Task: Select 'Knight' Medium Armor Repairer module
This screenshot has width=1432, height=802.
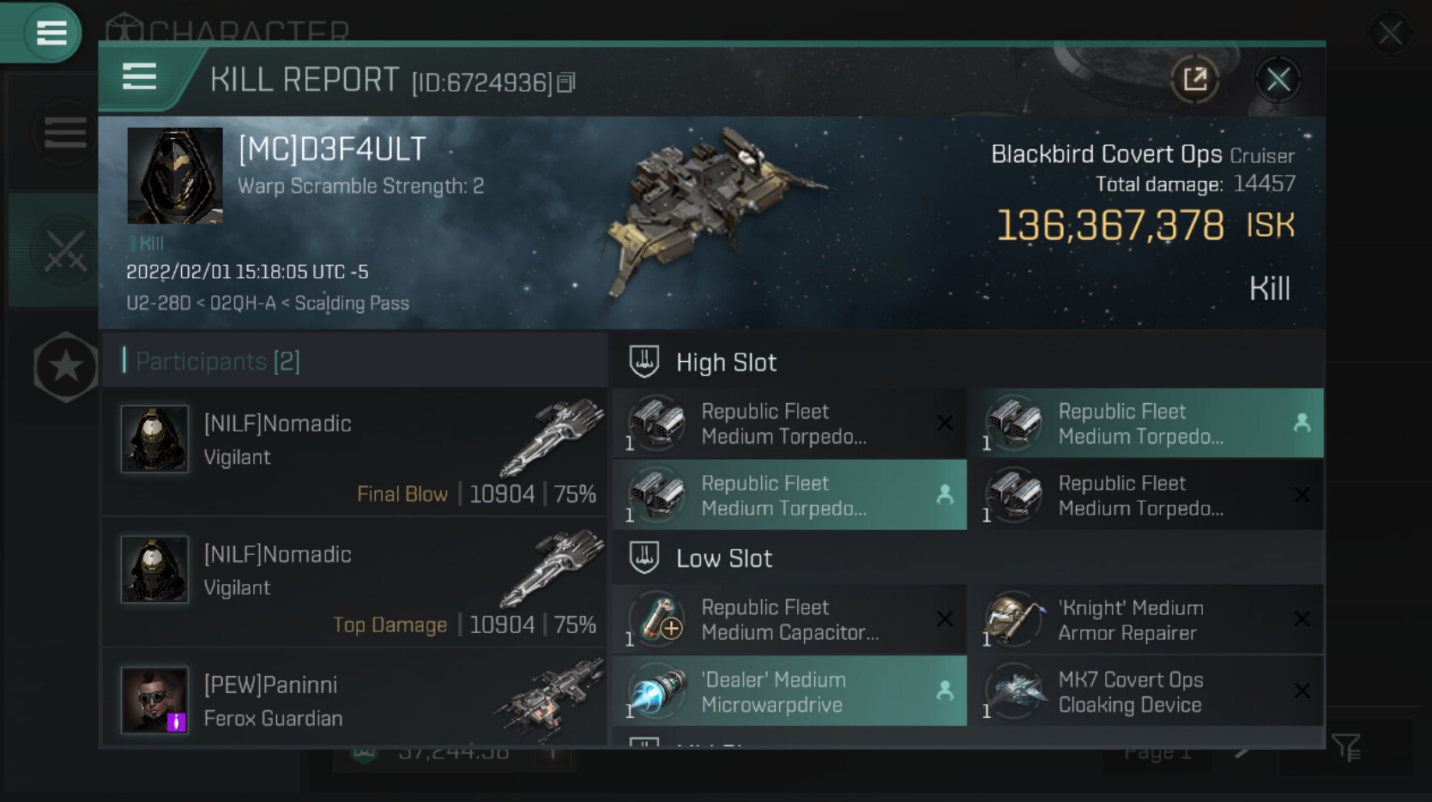Action: [1145, 619]
